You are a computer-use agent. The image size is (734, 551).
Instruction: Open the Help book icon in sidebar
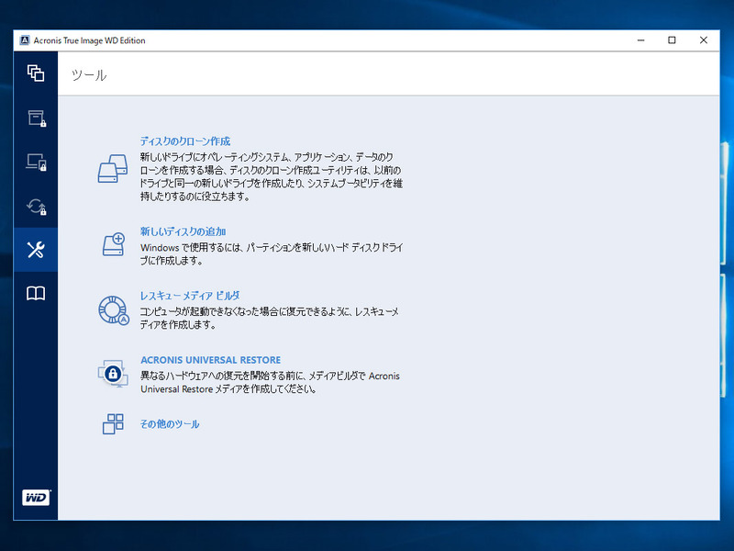36,293
